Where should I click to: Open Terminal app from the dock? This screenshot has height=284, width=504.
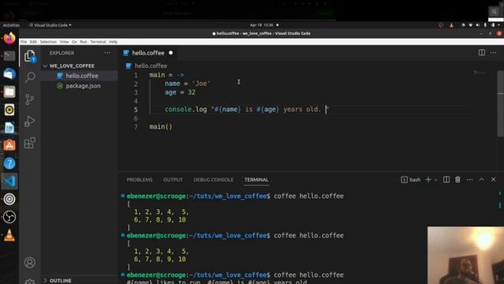coord(9,56)
